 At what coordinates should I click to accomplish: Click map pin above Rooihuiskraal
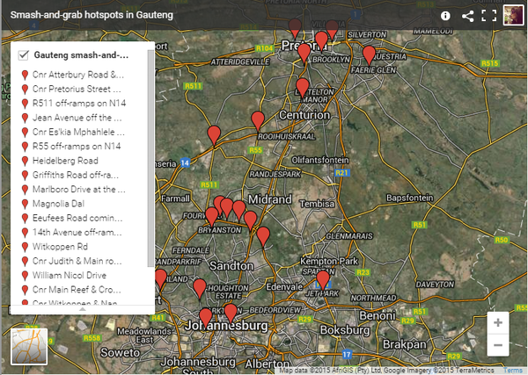click(x=258, y=120)
